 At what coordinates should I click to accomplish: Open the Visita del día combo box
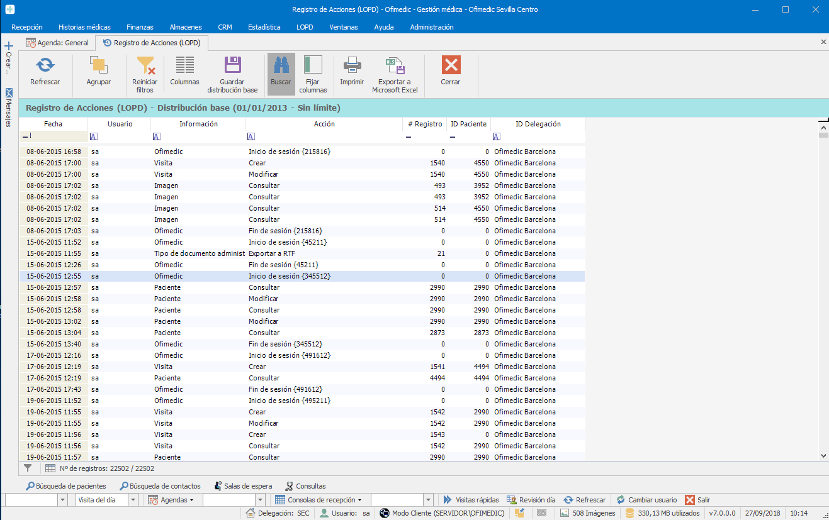133,500
